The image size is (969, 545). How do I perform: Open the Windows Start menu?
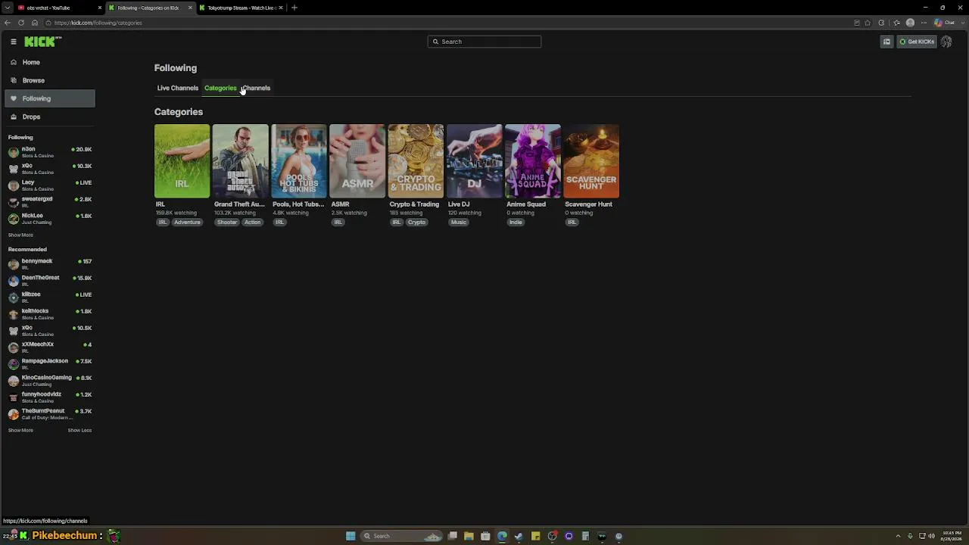(351, 536)
